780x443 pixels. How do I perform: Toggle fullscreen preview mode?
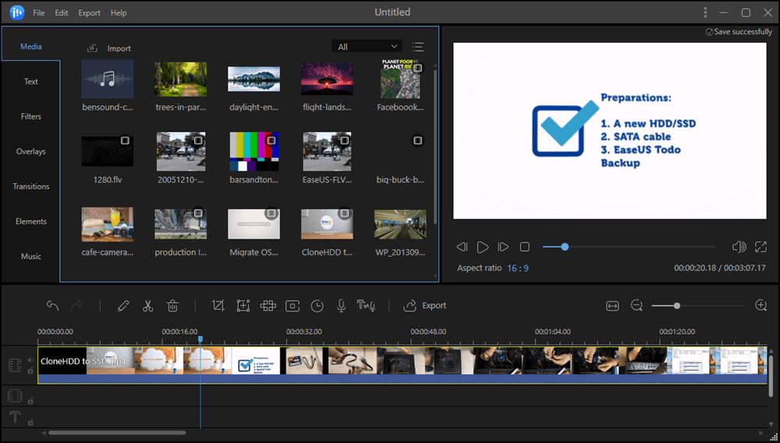(x=761, y=247)
